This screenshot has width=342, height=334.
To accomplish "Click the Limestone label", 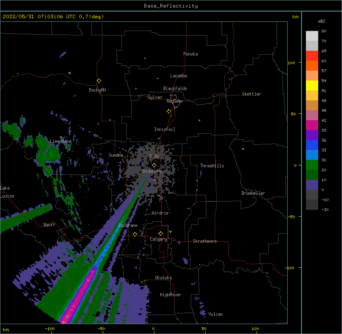I will [x=61, y=141].
